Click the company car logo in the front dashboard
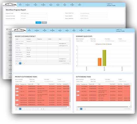Viewport: 137px width, 124px height. [19, 30]
